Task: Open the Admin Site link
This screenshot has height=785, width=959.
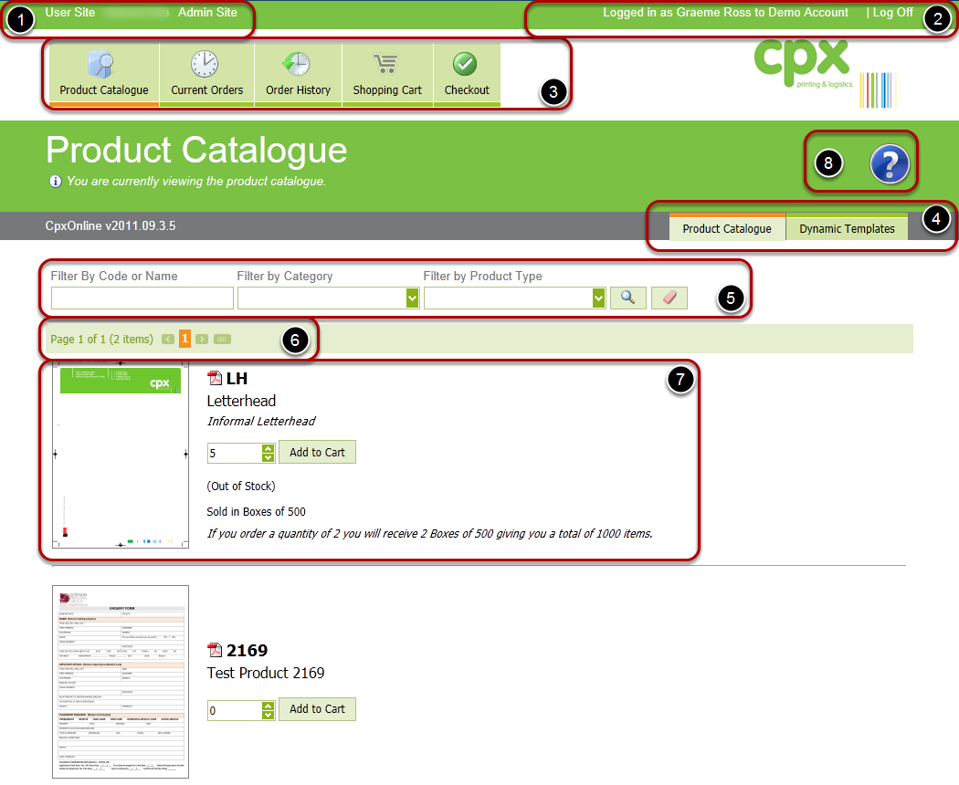Action: [207, 13]
